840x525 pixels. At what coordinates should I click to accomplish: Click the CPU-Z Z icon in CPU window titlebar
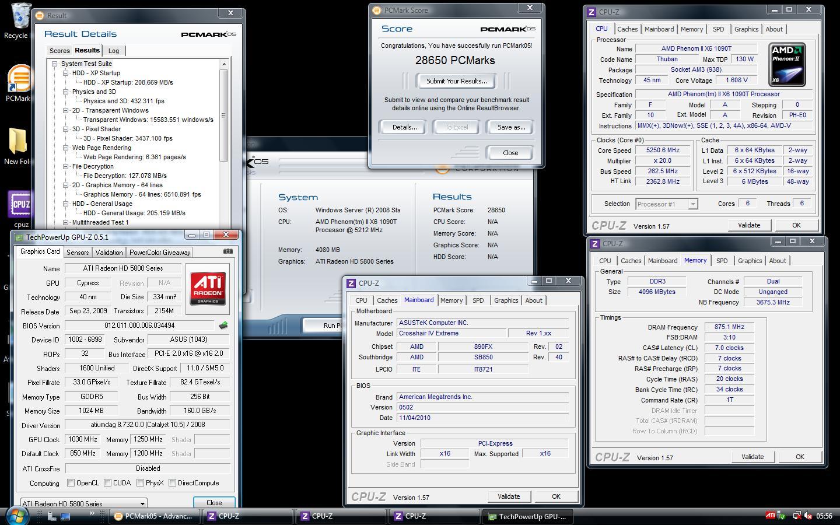[x=591, y=12]
